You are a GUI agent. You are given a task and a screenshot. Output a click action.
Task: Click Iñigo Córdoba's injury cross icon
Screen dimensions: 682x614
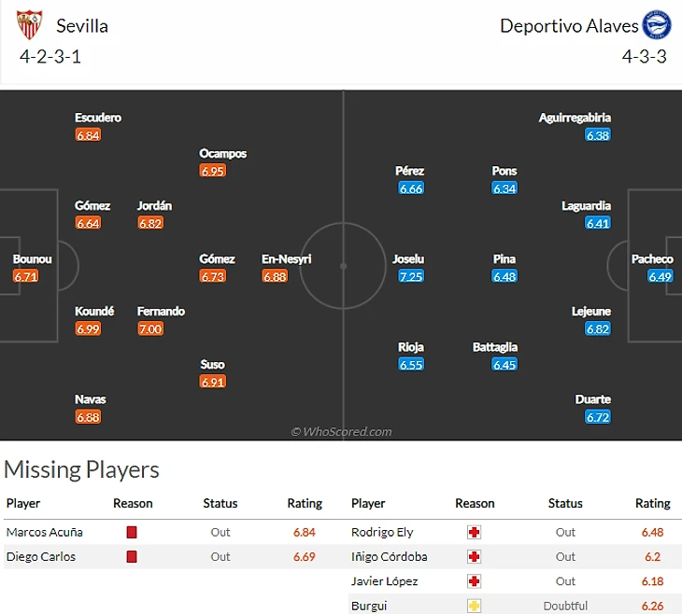point(475,556)
